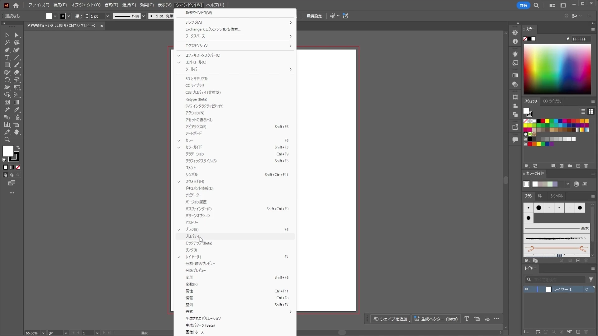The width and height of the screenshot is (598, 336).
Task: Open the zoom level dropdown at bottom
Action: 43,333
